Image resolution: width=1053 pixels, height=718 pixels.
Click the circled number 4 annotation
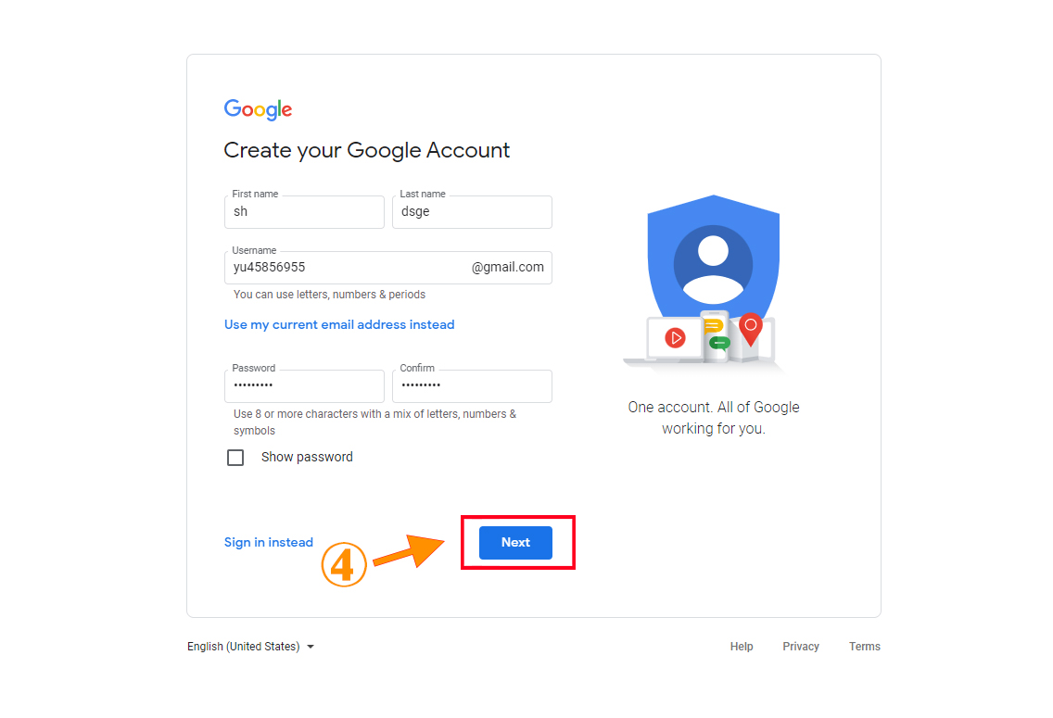click(x=344, y=563)
